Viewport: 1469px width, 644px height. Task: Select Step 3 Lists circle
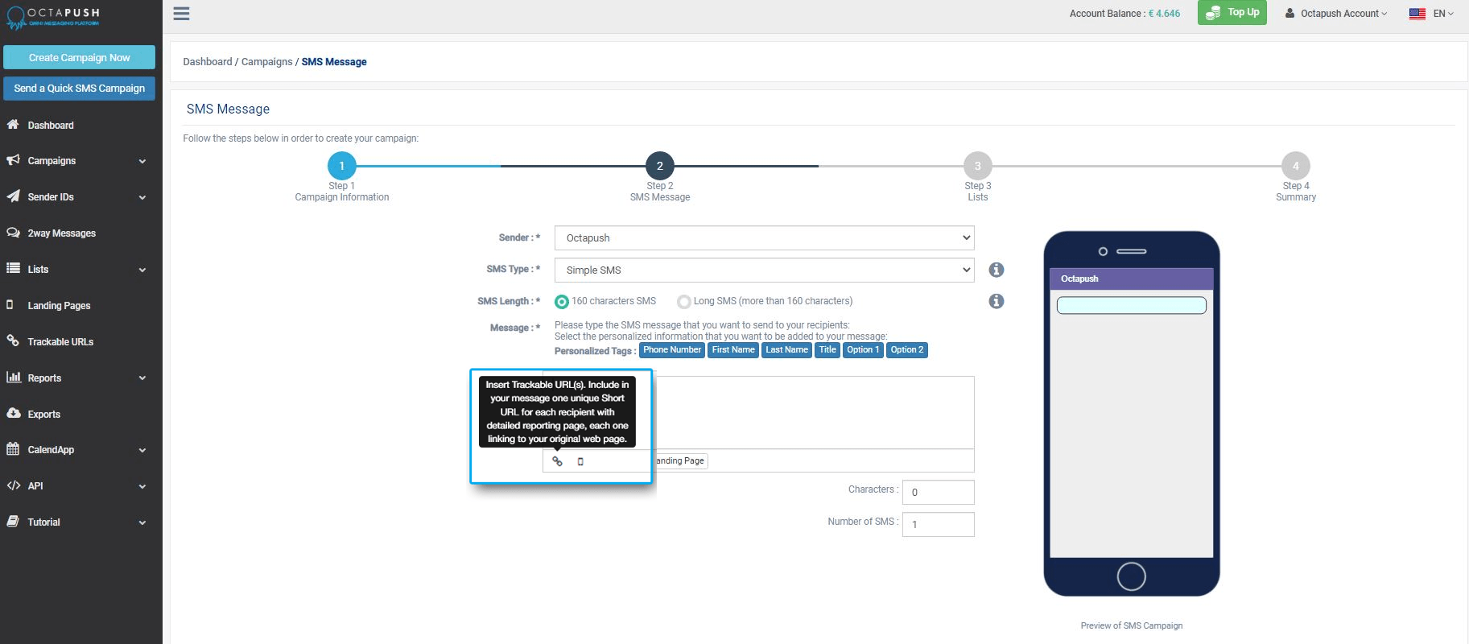977,166
